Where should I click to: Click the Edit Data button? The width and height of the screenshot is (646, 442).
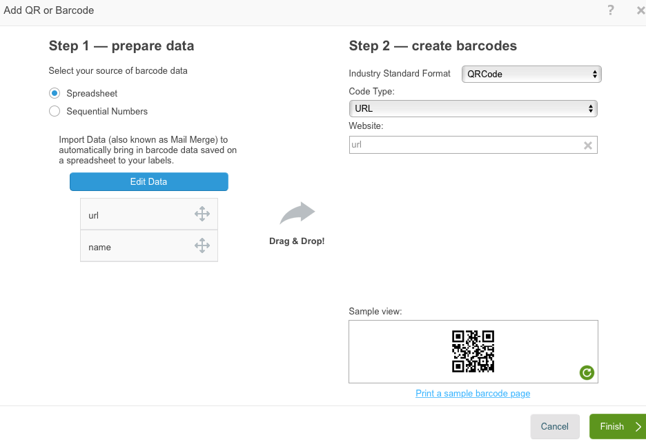point(148,181)
